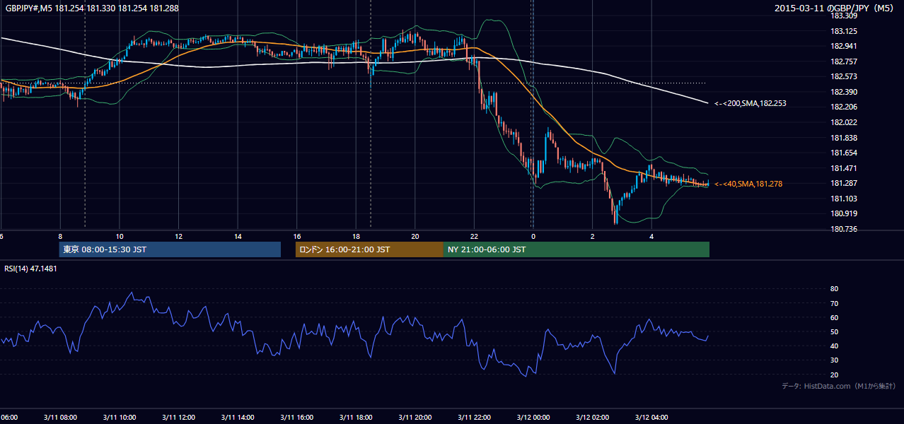Click RSI scale value 40

pos(835,346)
